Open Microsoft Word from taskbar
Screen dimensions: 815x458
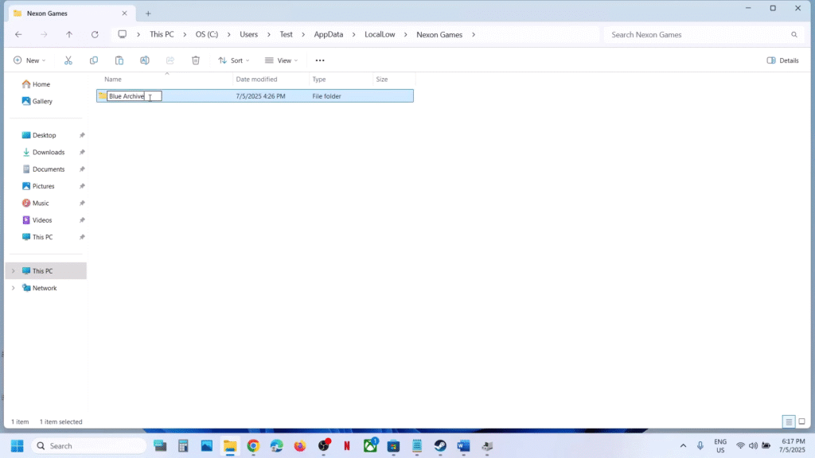464,445
